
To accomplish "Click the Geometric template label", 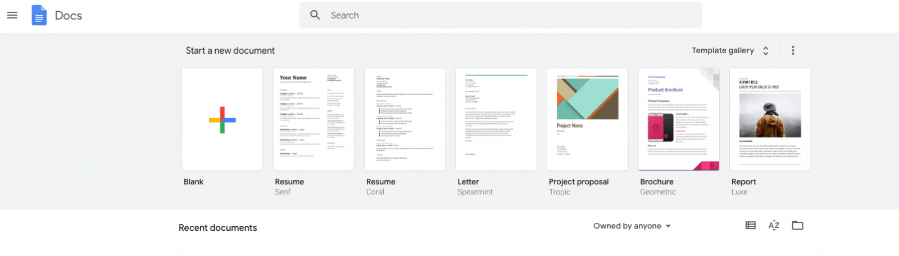I will click(x=658, y=192).
